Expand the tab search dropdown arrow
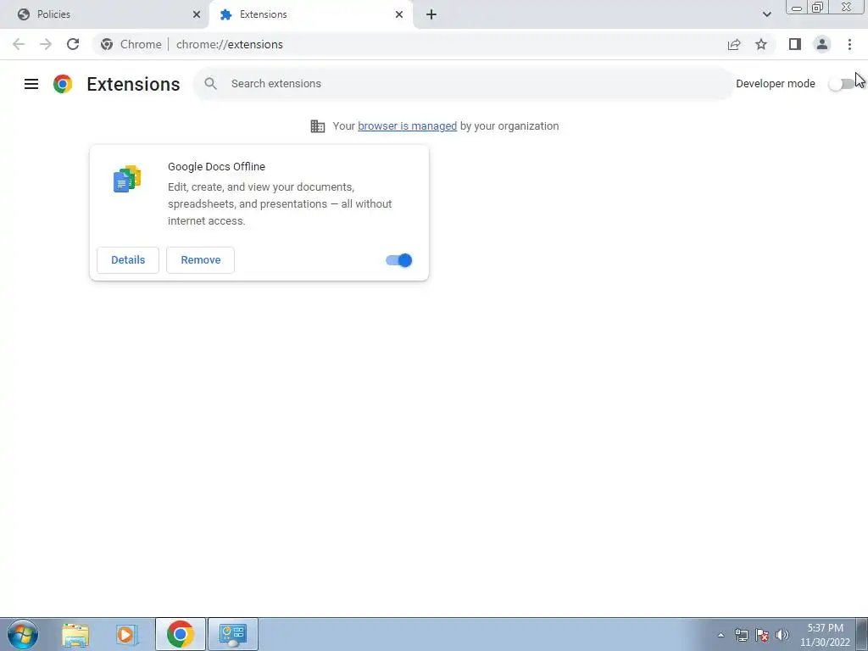The width and height of the screenshot is (868, 651). point(766,14)
